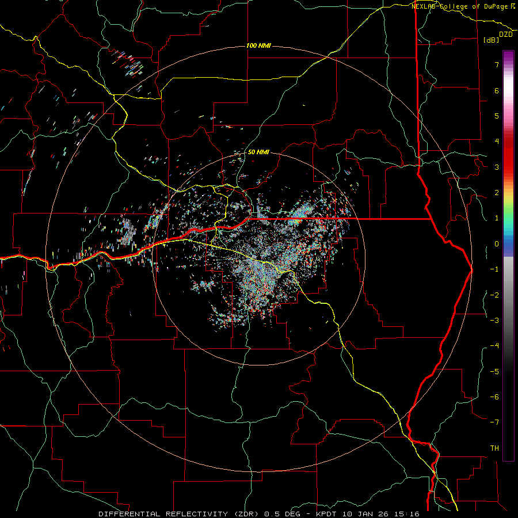Click the 1 dB label on color scale
The width and height of the screenshot is (518, 518).
pos(497,218)
